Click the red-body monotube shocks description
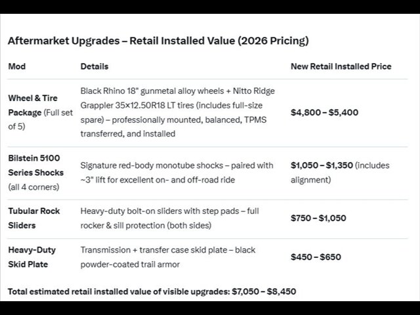Image resolution: width=420 pixels, height=315 pixels. [x=177, y=172]
